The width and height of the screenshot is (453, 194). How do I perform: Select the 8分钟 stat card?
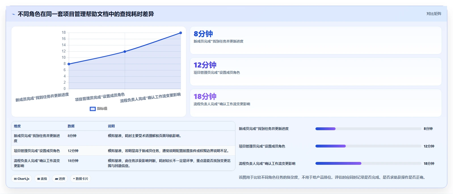pyautogui.click(x=316, y=40)
